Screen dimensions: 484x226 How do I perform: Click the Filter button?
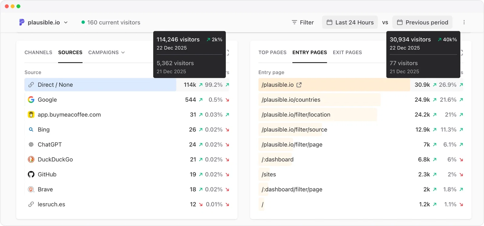tap(303, 22)
